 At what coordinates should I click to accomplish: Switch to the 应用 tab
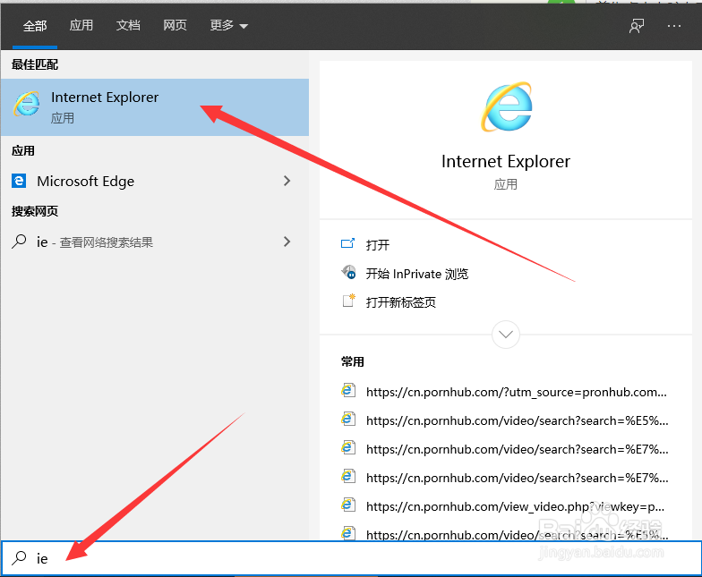(81, 25)
